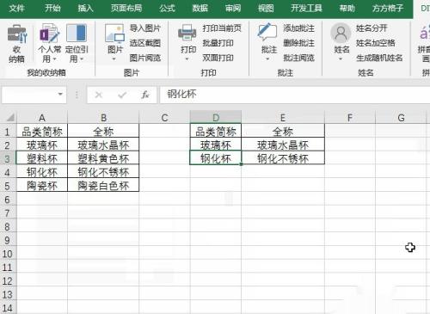430x314 pixels.
Task: Open the 个人常用 icon
Action: point(49,34)
